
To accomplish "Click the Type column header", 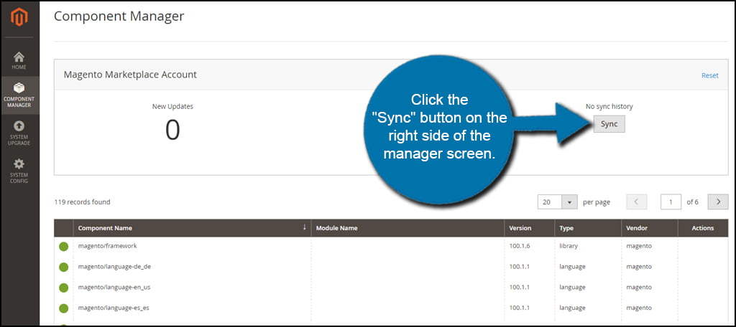I will click(x=588, y=228).
